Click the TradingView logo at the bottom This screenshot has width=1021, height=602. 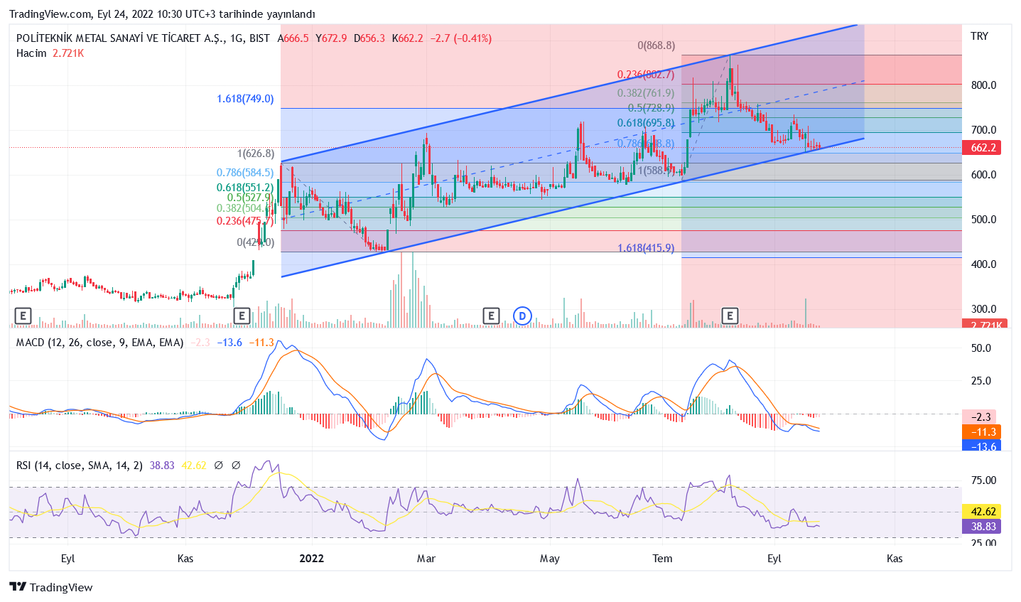click(51, 587)
